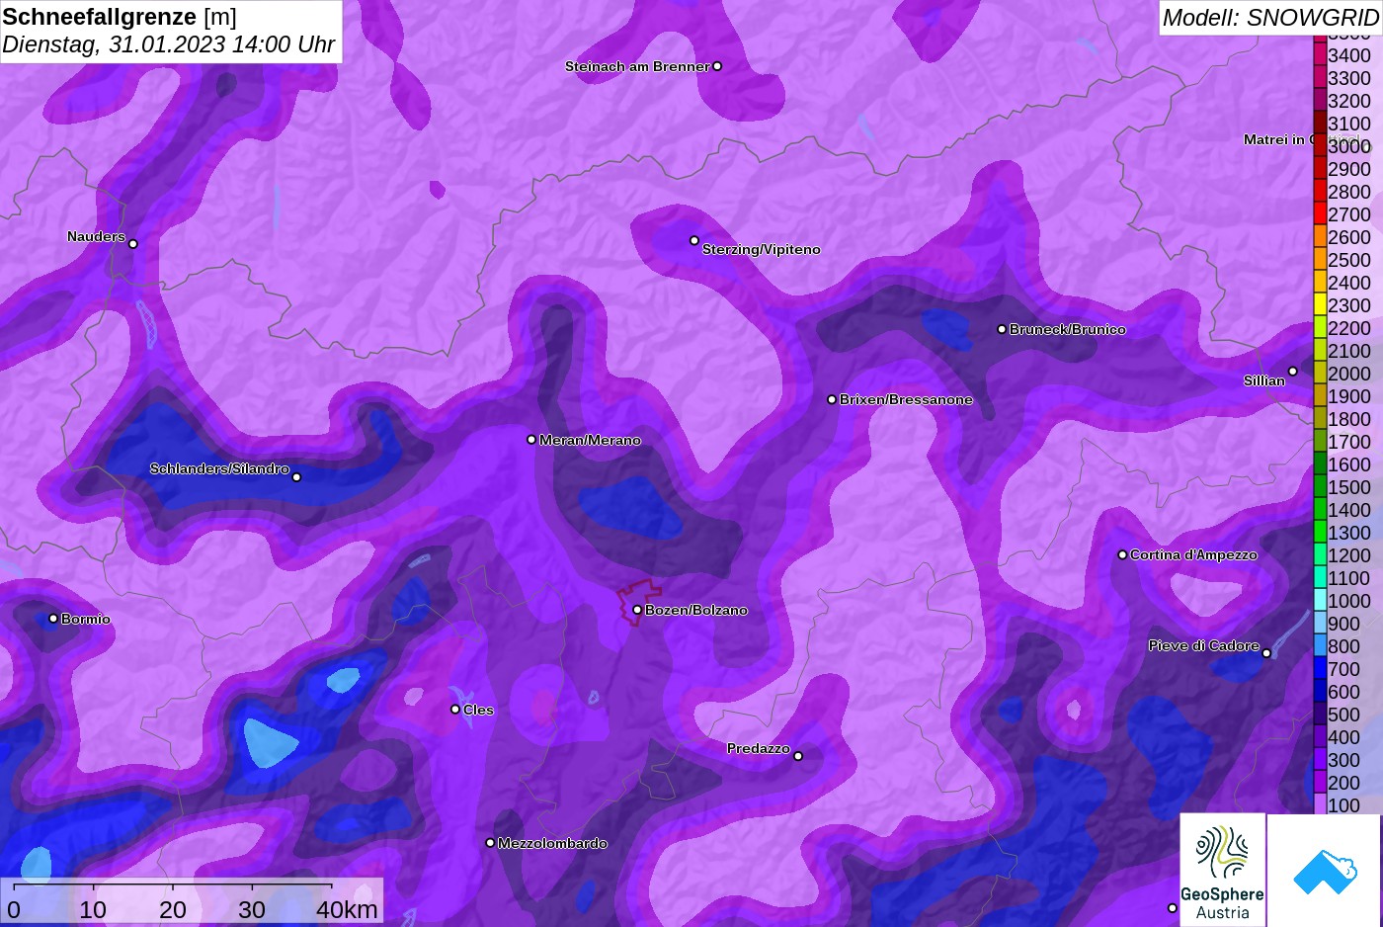The height and width of the screenshot is (927, 1383).
Task: Click the 2400 yellow legend swatch
Action: (1320, 282)
